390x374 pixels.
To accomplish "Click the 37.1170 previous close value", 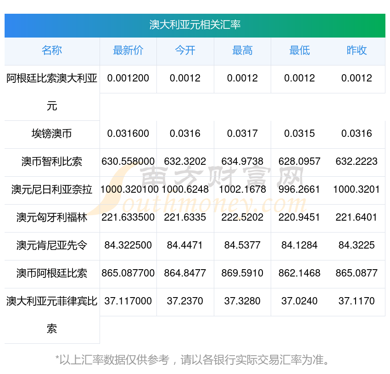I will coord(357,301).
